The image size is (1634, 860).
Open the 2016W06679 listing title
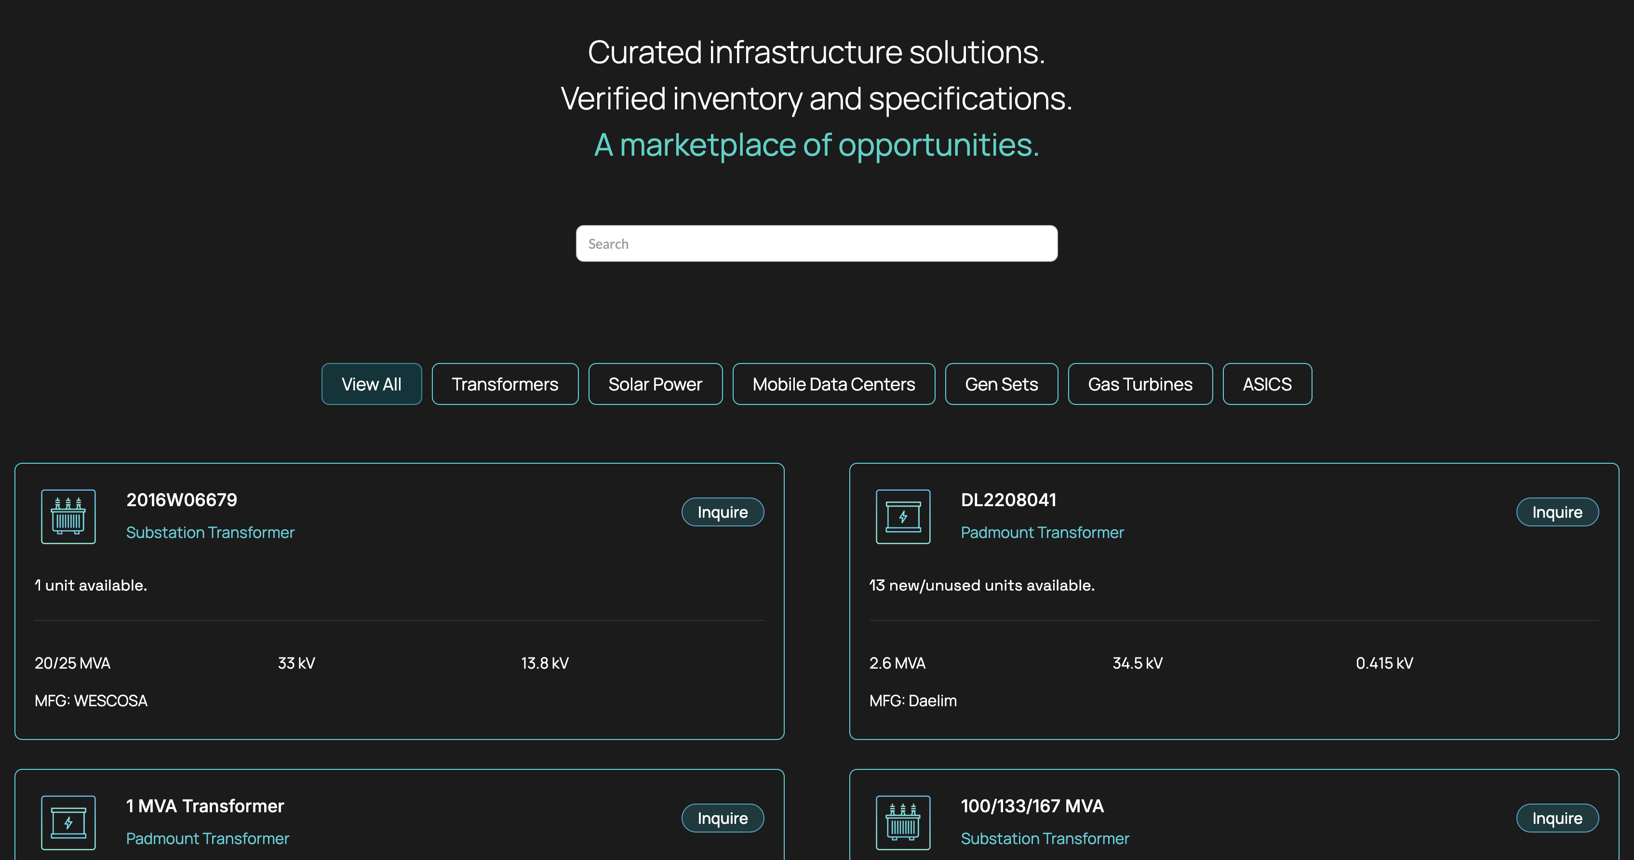point(181,500)
